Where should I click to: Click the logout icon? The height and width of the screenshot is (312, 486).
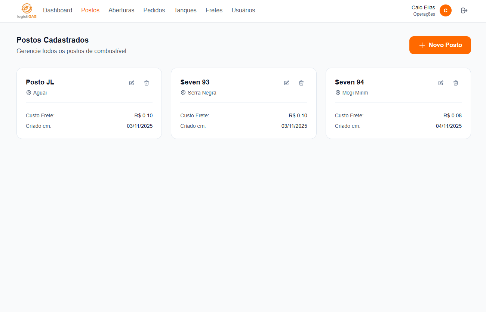(464, 10)
